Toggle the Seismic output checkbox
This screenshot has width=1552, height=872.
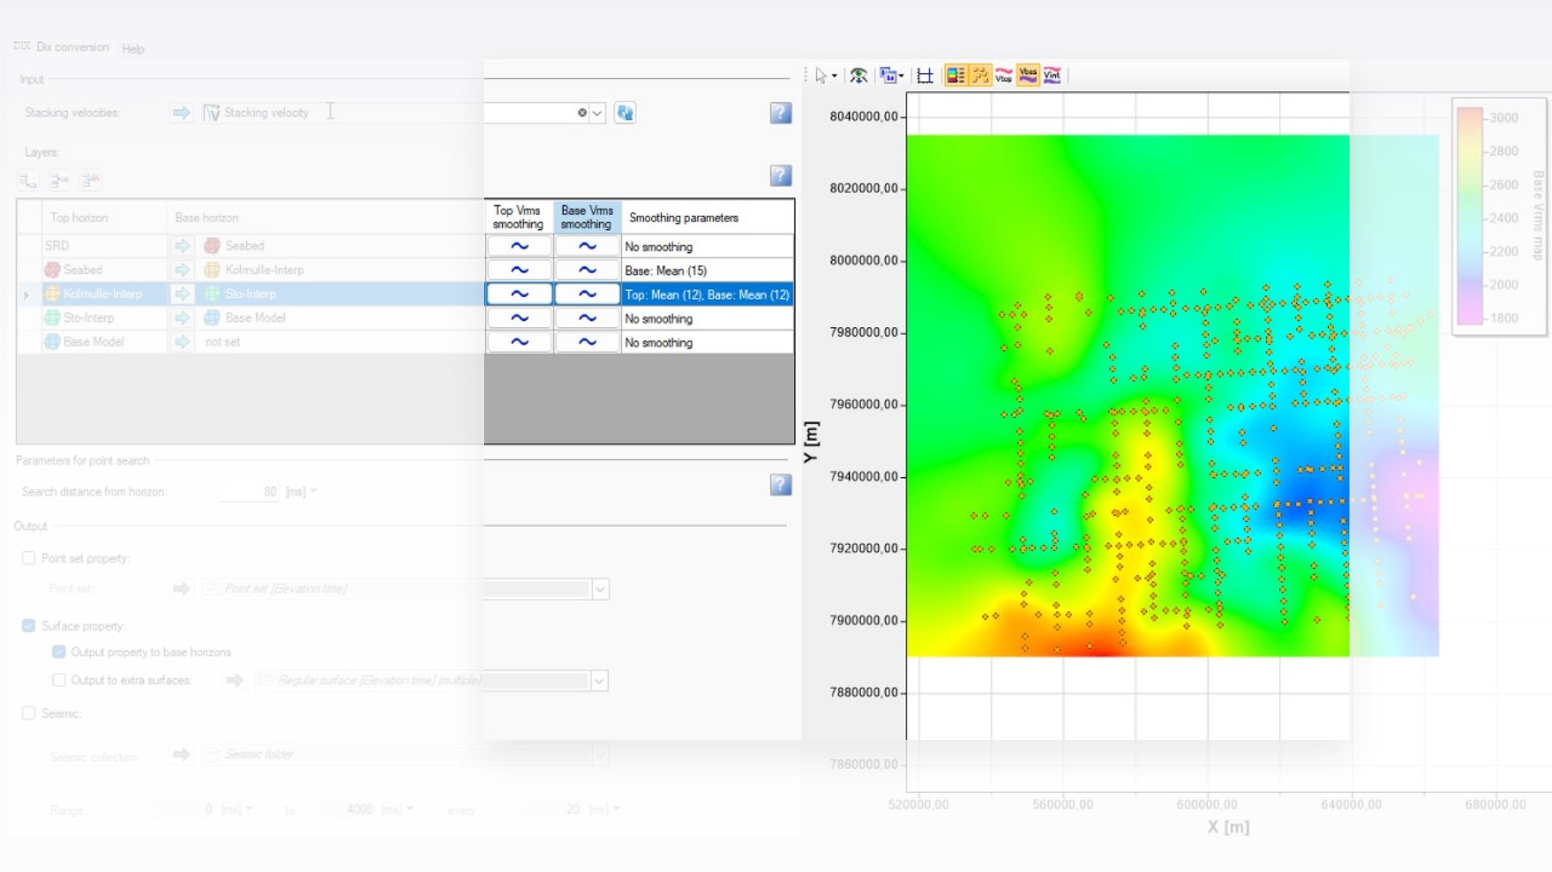click(28, 713)
